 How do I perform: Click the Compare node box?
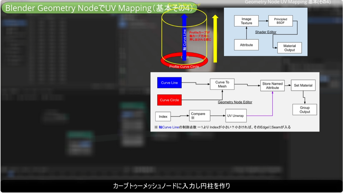[x=200, y=116]
